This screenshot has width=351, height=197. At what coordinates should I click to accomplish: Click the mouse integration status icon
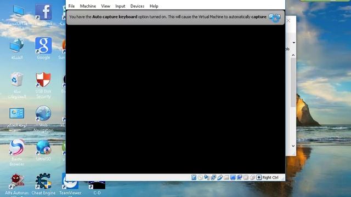click(252, 177)
